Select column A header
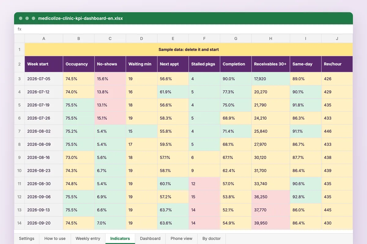The image size is (367, 244). click(44, 38)
